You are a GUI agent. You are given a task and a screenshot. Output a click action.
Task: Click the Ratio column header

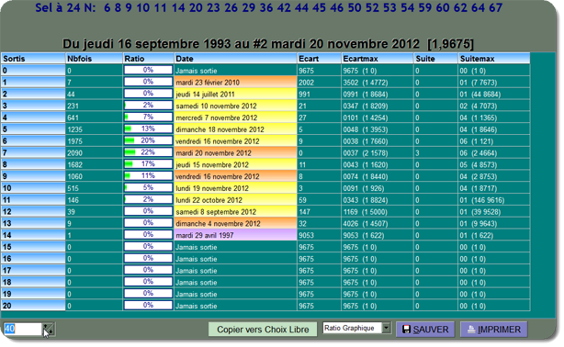(x=148, y=59)
